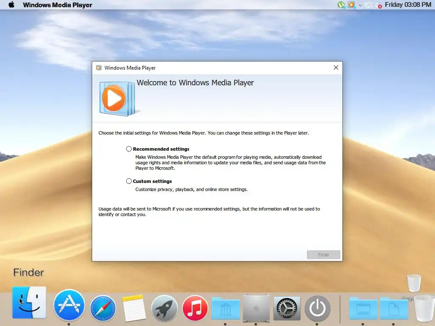Screen dimensions: 435x326
Task: Click the 'Customize privacy, playback' description text
Action: point(192,189)
